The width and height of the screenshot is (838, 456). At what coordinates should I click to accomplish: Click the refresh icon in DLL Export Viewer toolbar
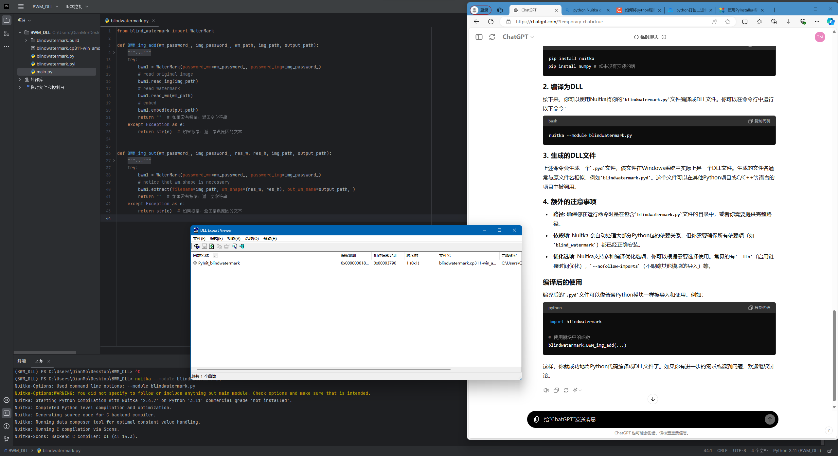pyautogui.click(x=212, y=246)
